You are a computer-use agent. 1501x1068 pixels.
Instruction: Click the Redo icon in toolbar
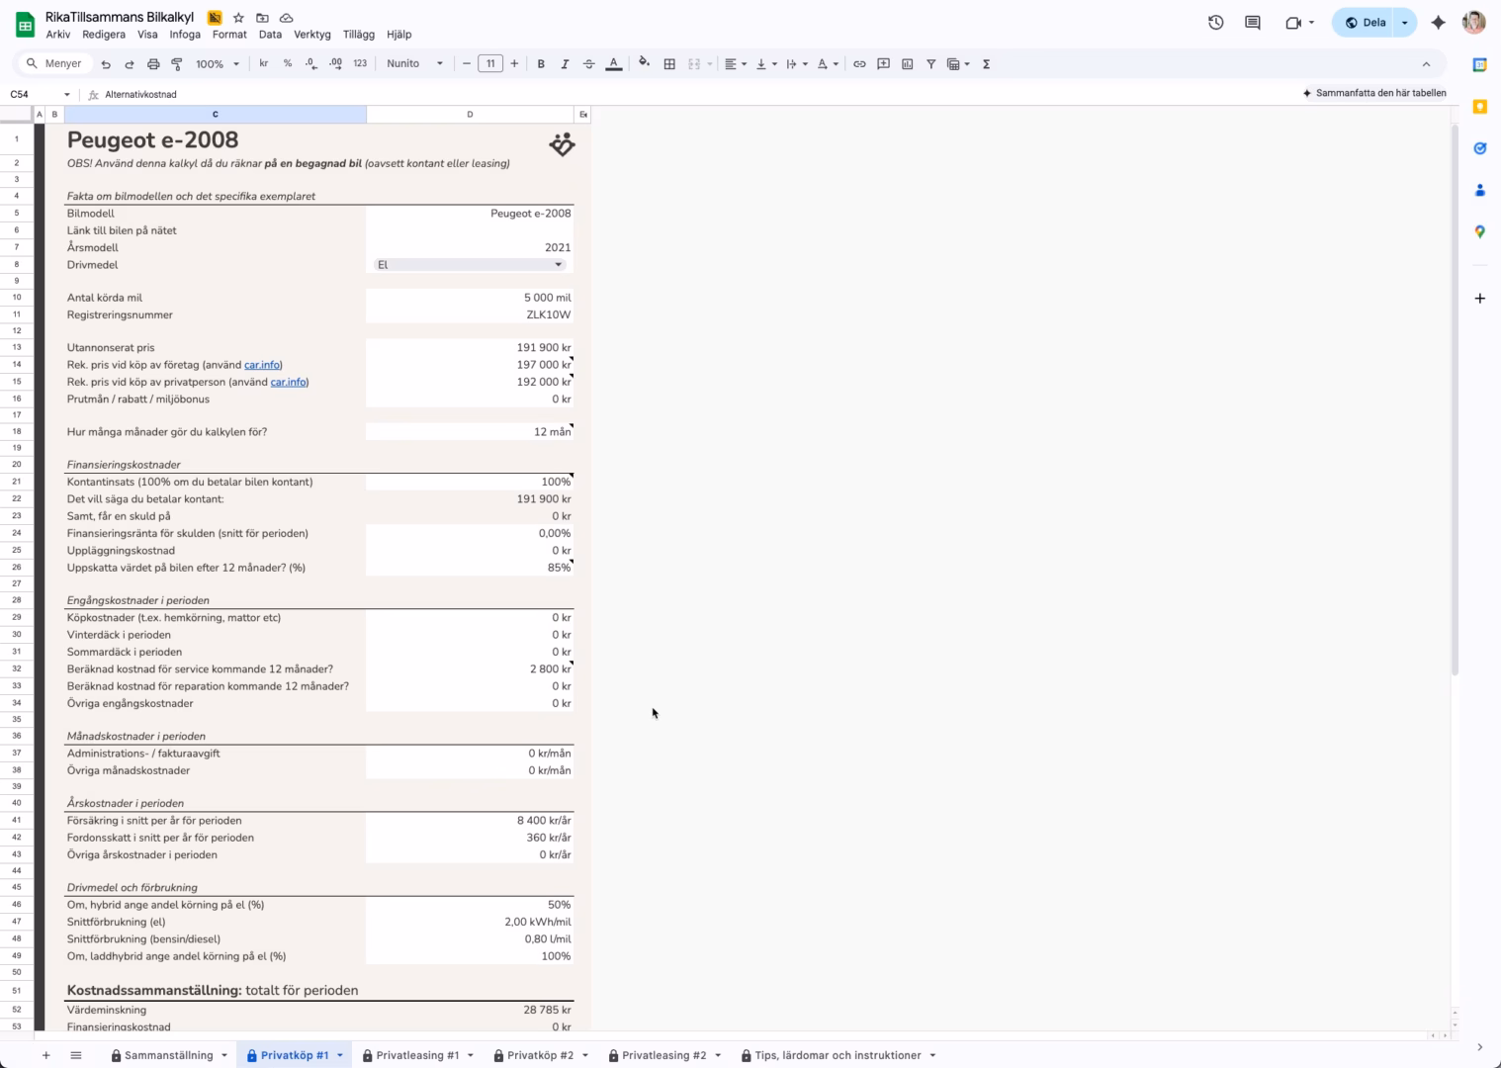point(130,64)
